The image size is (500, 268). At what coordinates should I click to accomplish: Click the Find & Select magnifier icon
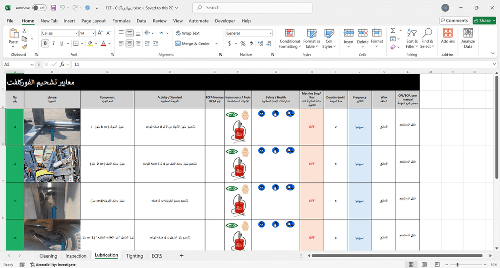click(x=427, y=34)
